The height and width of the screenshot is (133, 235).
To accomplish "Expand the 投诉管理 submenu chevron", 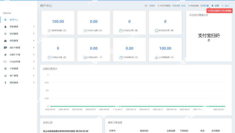I will (34, 34).
